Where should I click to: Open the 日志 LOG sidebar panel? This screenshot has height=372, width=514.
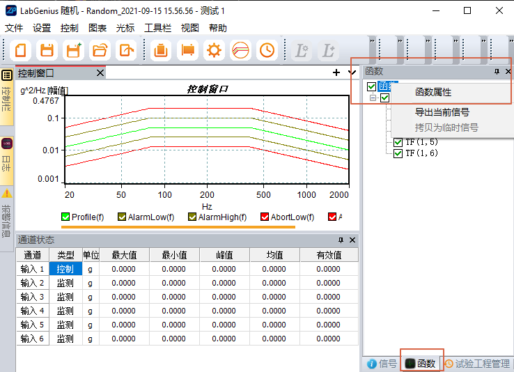6,161
